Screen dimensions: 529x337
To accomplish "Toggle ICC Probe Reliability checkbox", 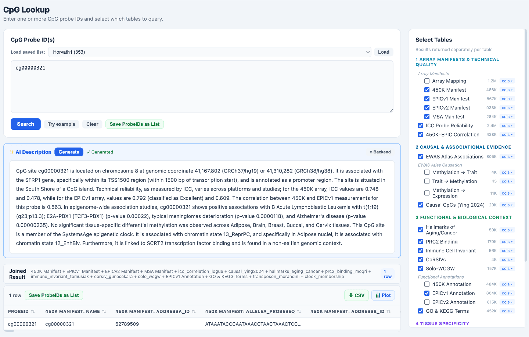I will (421, 126).
